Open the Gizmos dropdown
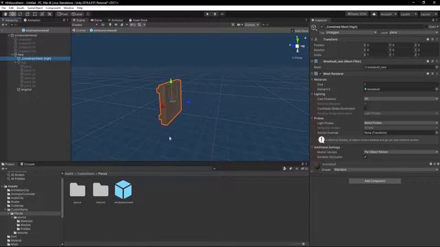This screenshot has height=247, width=440. (x=252, y=25)
